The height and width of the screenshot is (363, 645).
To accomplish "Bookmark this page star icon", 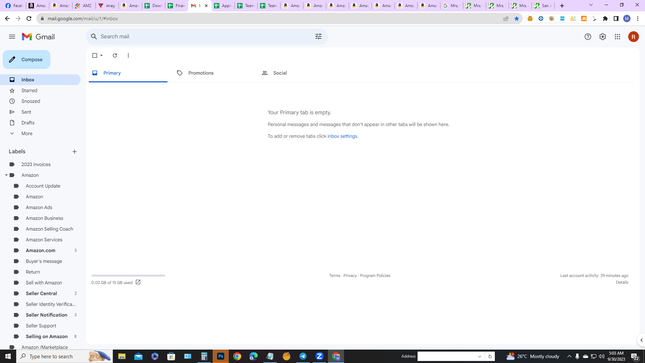I will 517,18.
